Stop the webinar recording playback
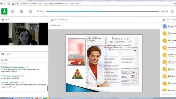 coord(31,11)
